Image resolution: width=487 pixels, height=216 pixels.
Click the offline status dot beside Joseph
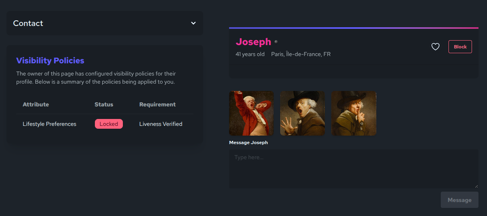(x=276, y=41)
